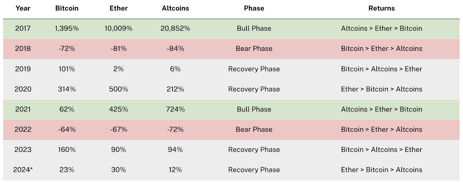Select the 2022 year cell
The image size is (463, 183).
pos(23,129)
